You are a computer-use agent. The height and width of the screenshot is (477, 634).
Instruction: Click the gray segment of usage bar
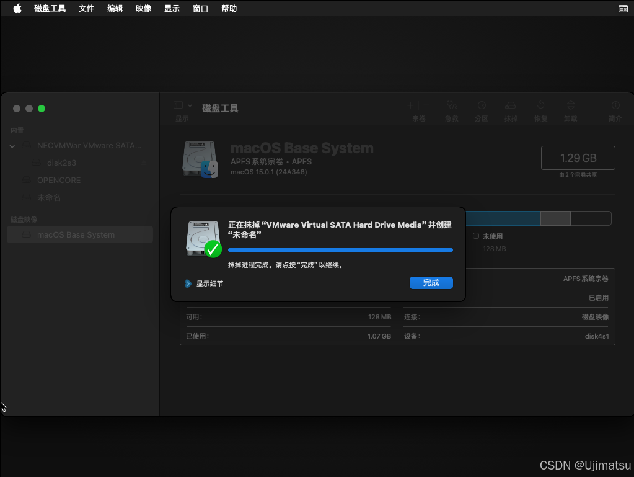[x=555, y=218]
